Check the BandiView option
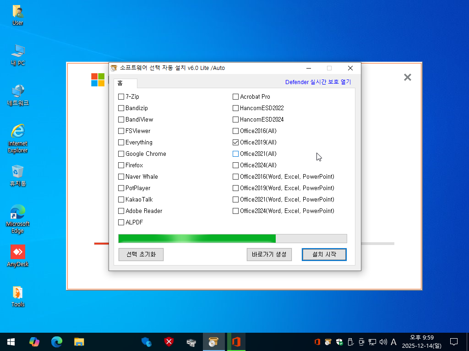 pos(121,119)
